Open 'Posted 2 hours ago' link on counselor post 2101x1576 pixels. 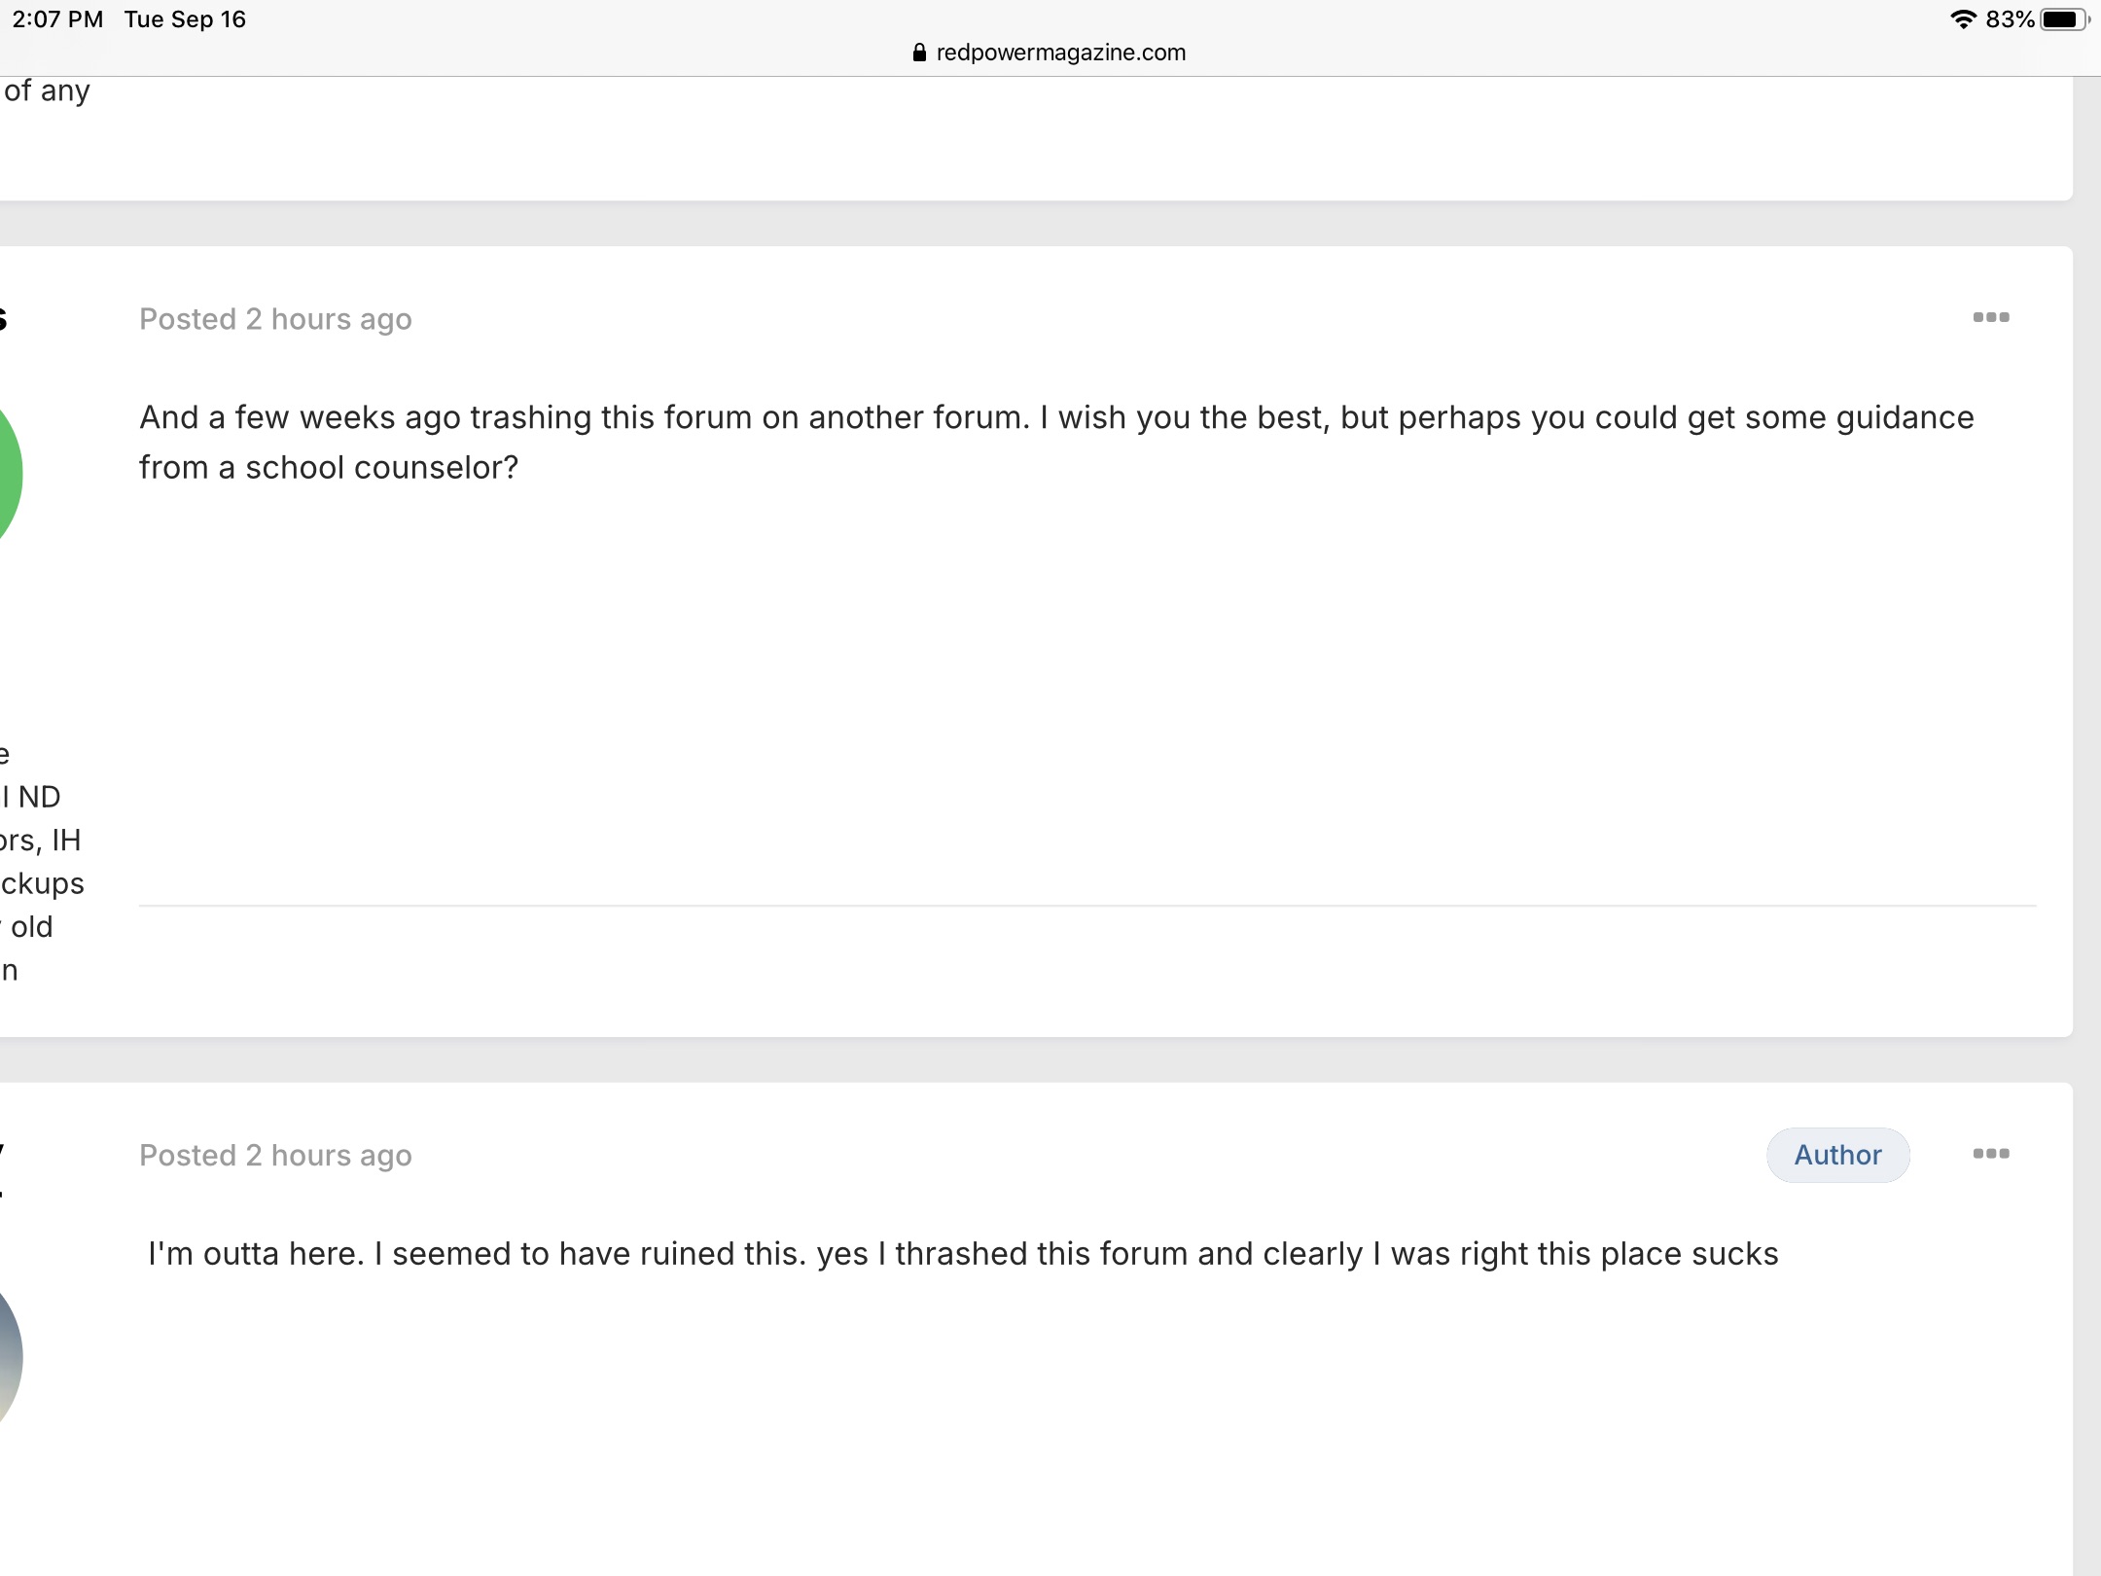pyautogui.click(x=275, y=319)
